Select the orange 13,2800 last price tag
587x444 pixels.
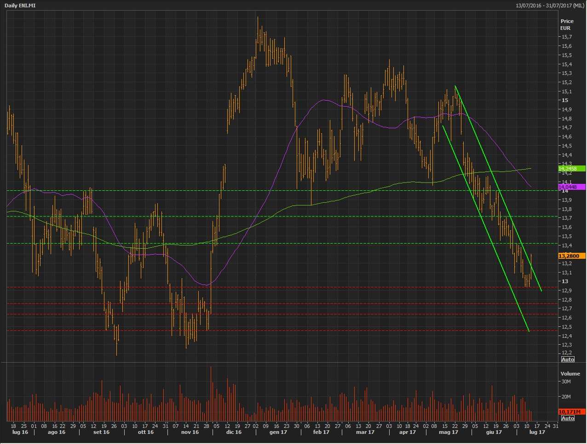coord(571,256)
